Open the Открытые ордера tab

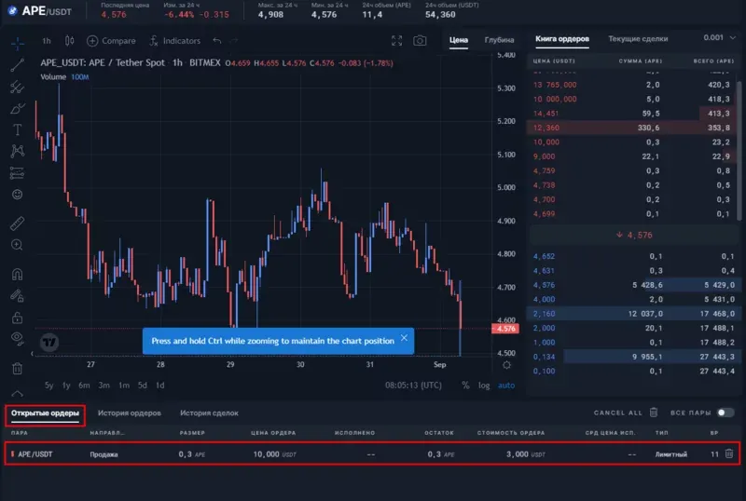pyautogui.click(x=45, y=413)
